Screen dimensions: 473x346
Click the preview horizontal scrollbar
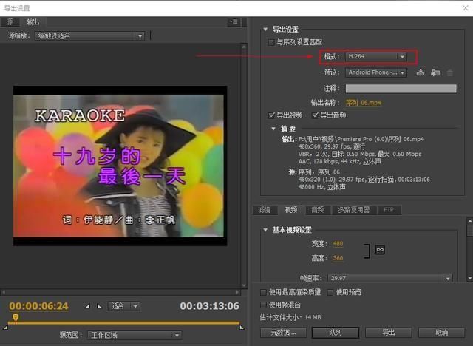(120, 292)
